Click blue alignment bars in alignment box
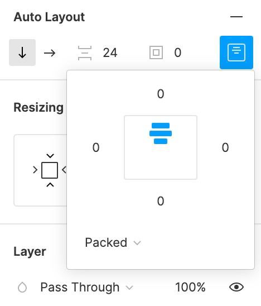The height and width of the screenshot is (306, 261). [161, 133]
